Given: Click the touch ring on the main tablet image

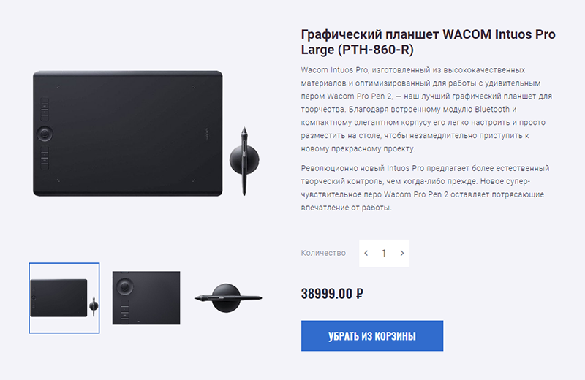Looking at the screenshot, I should point(45,134).
